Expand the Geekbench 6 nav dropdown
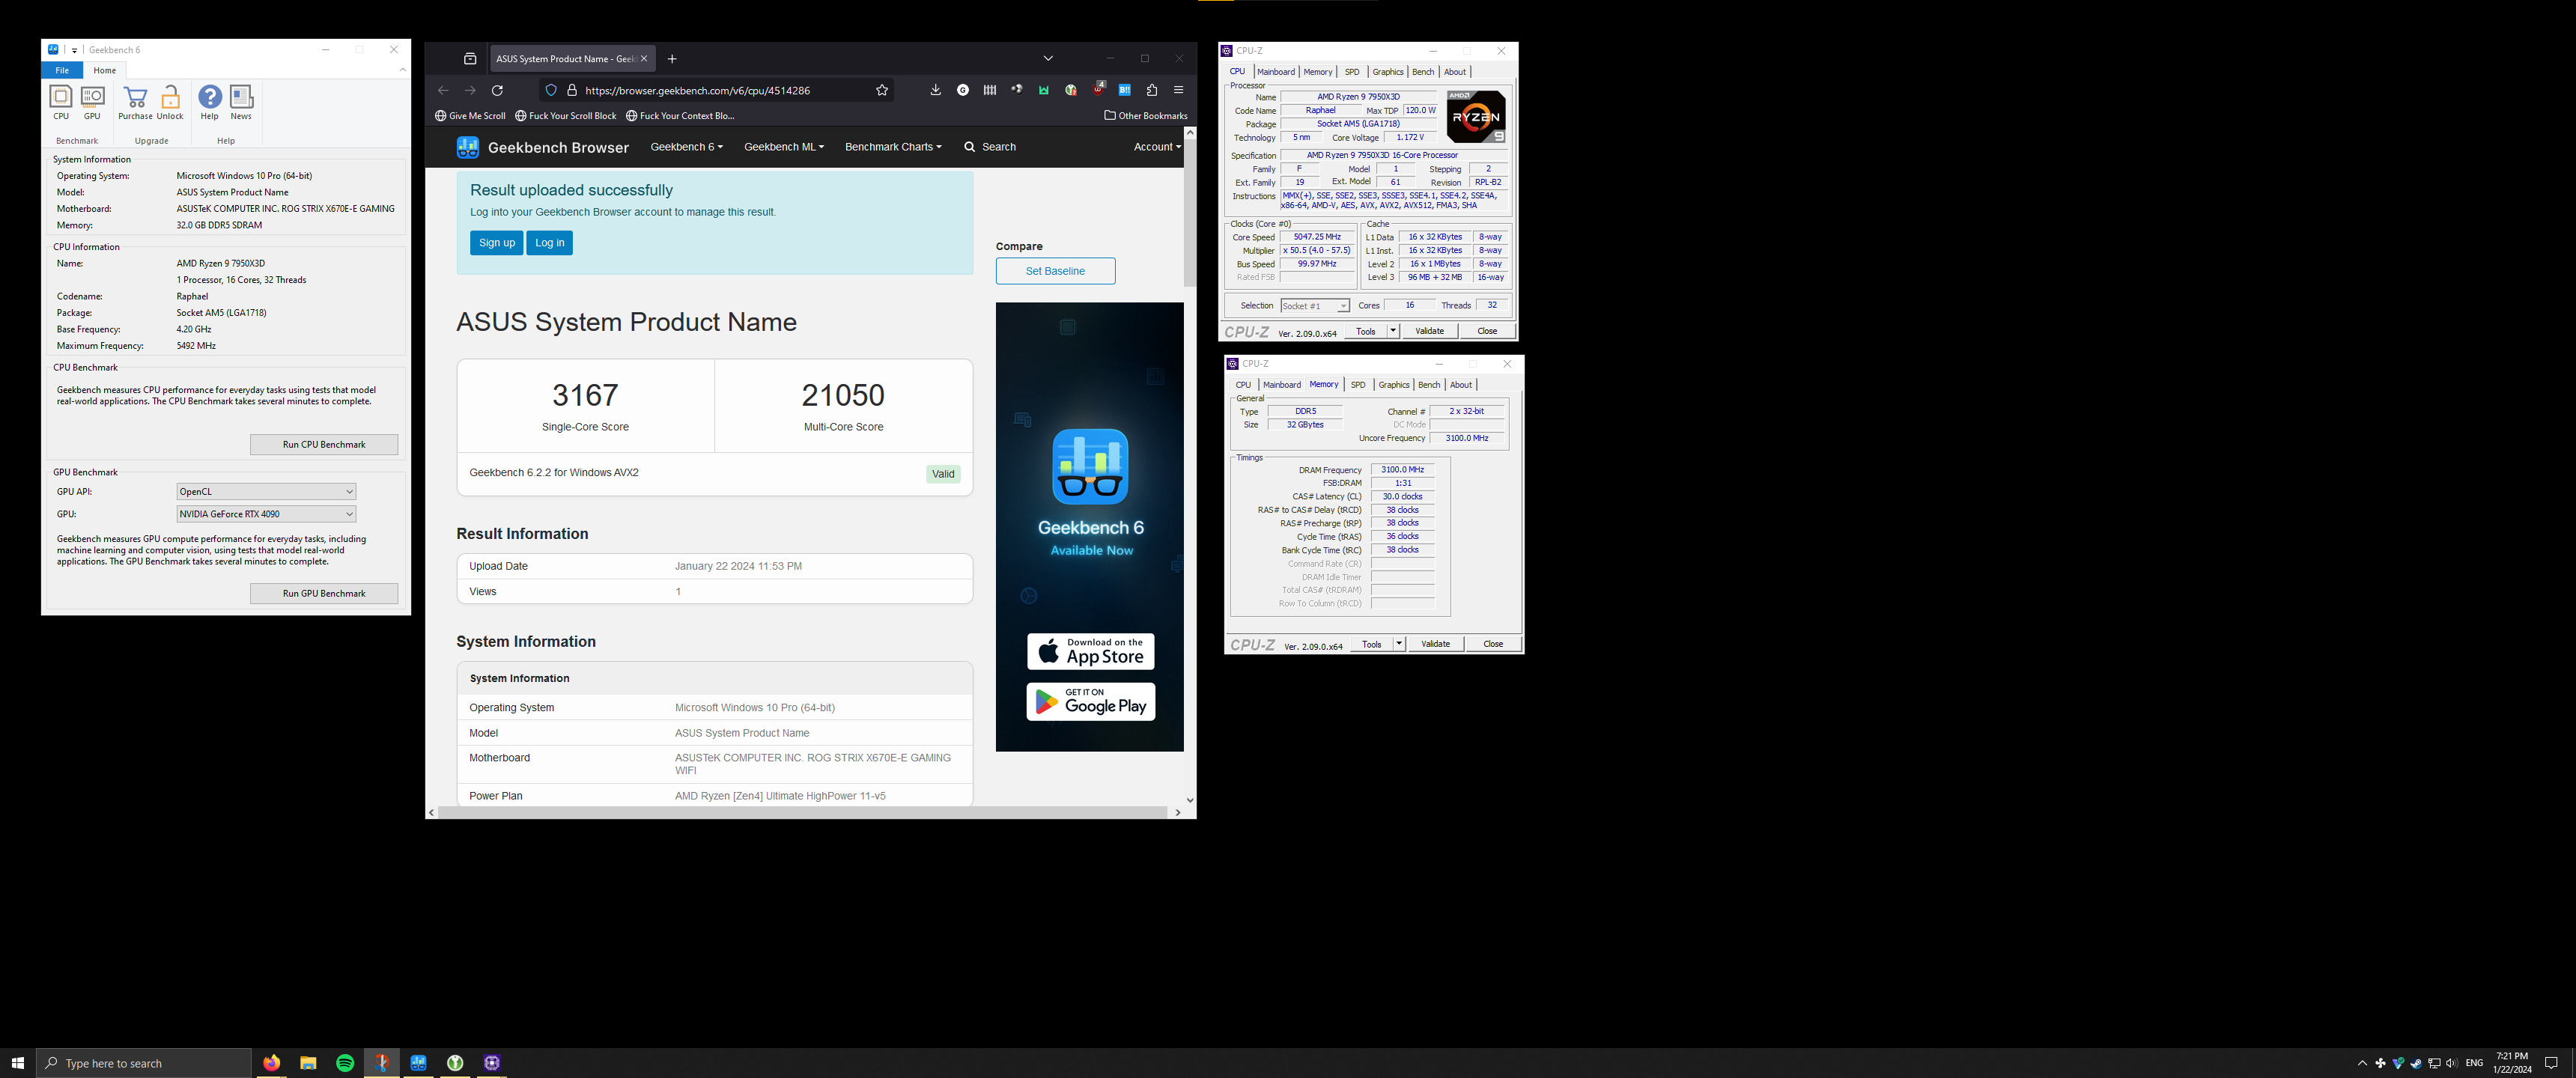 point(686,147)
